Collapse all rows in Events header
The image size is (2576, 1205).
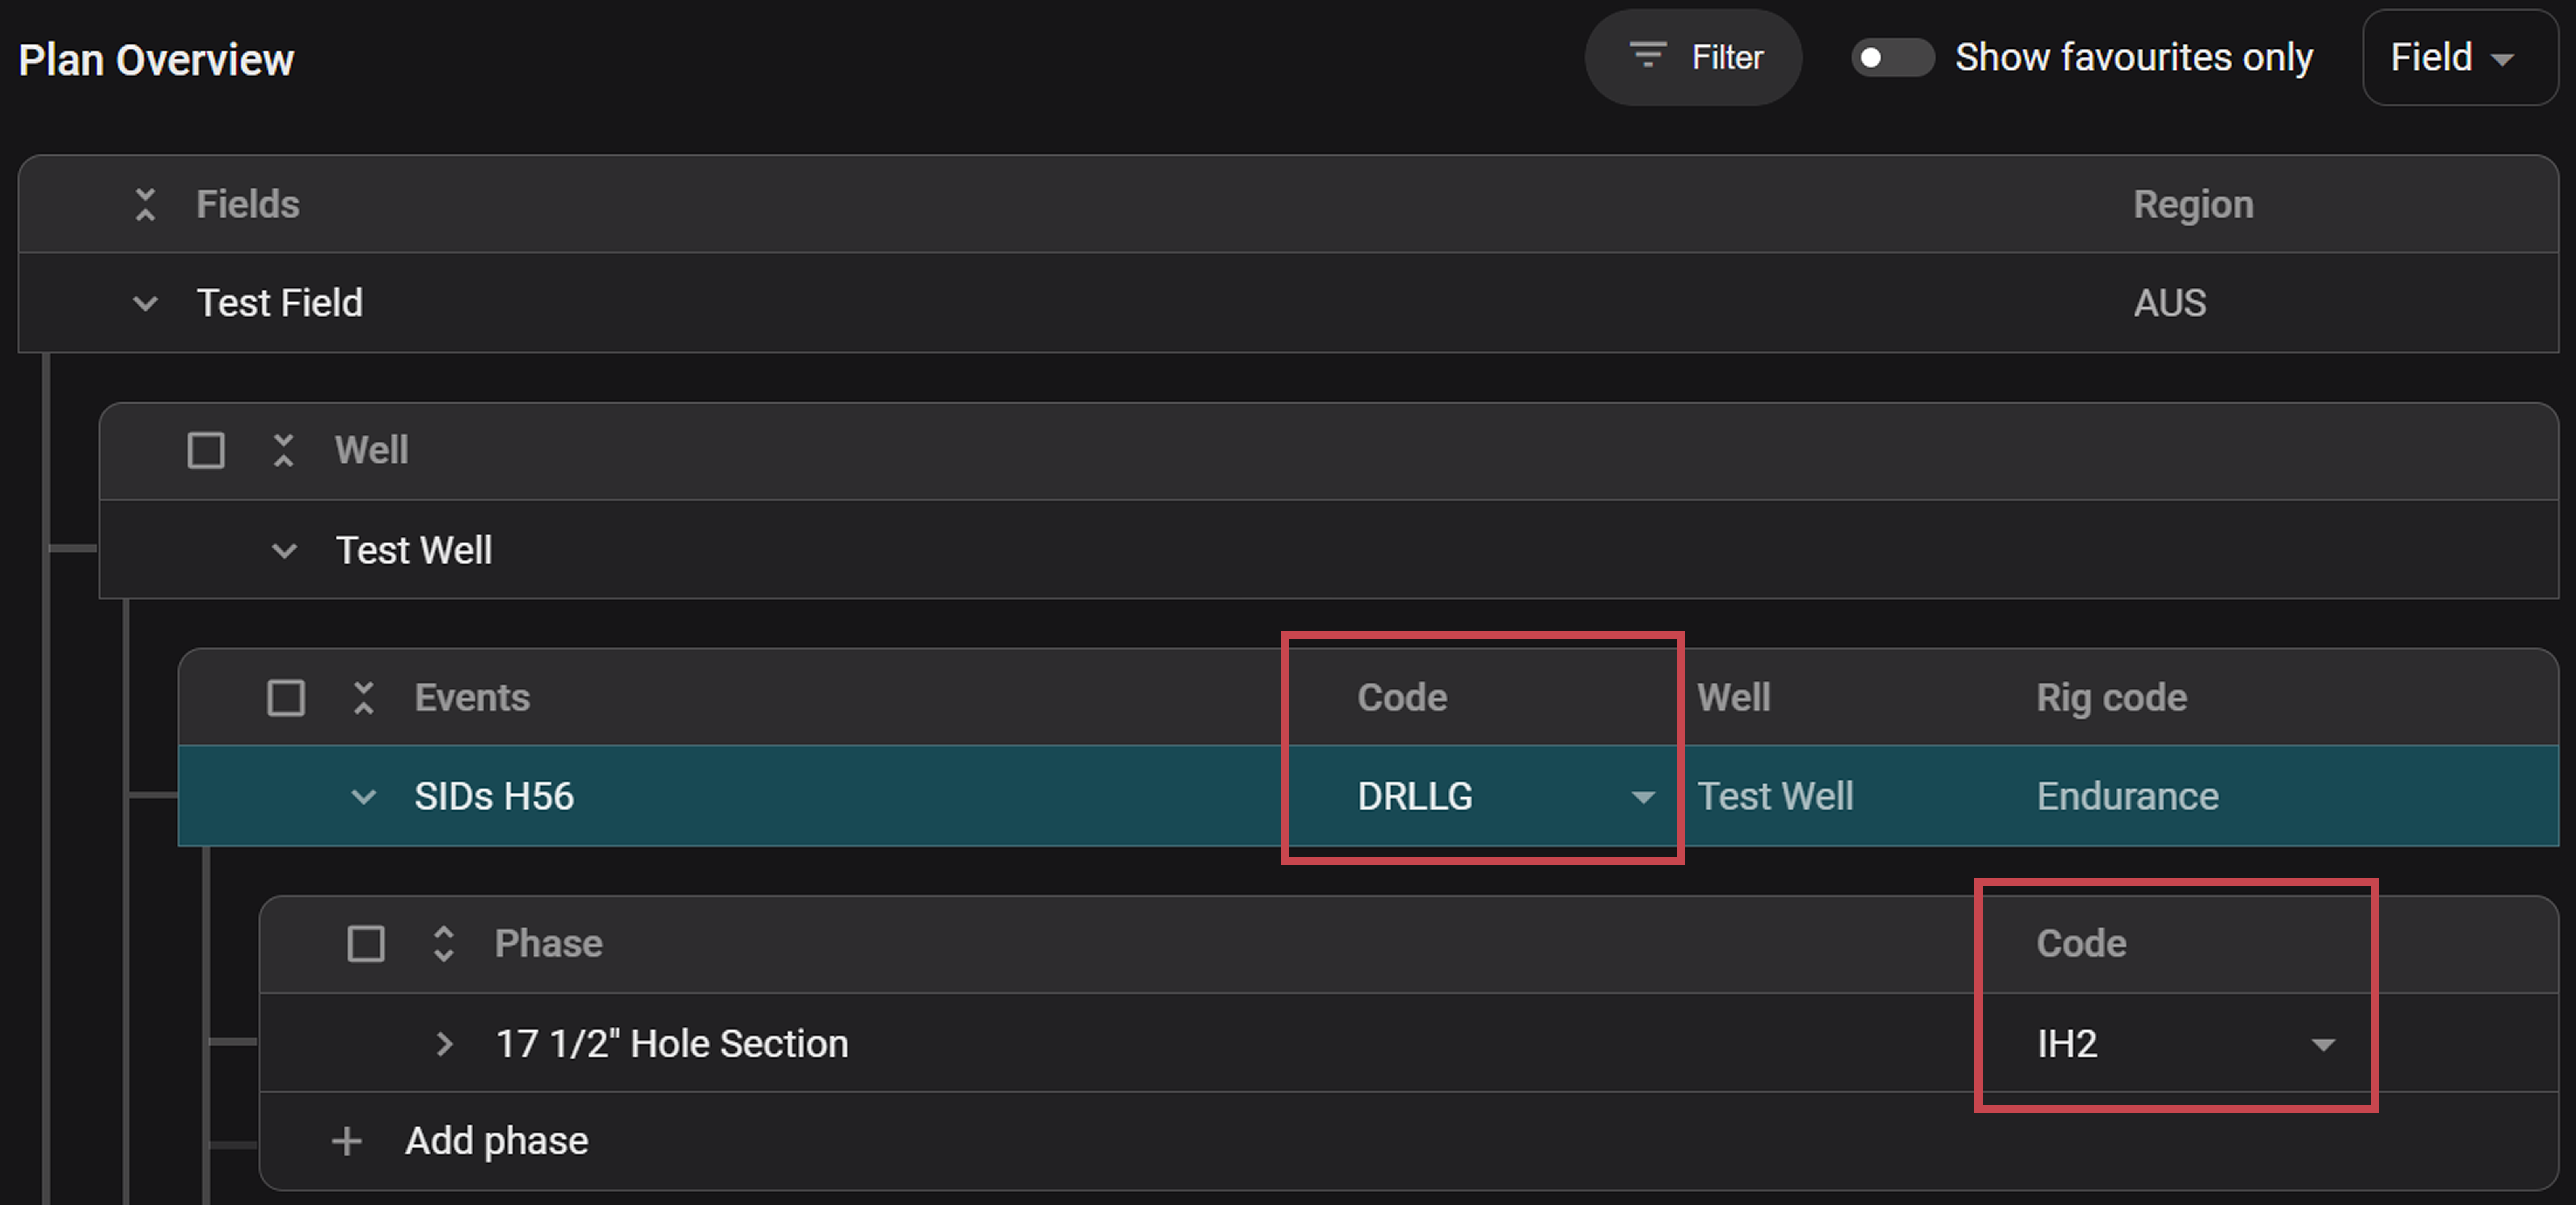364,697
